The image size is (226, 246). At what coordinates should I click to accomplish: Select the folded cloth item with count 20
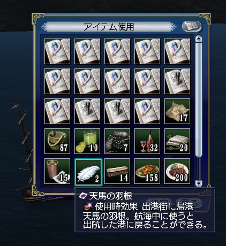pos(177,141)
